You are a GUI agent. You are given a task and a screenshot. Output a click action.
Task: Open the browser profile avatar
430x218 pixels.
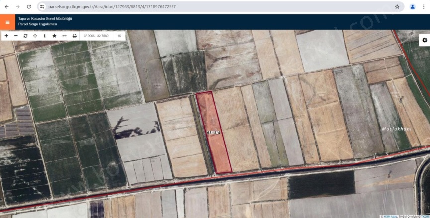412,7
